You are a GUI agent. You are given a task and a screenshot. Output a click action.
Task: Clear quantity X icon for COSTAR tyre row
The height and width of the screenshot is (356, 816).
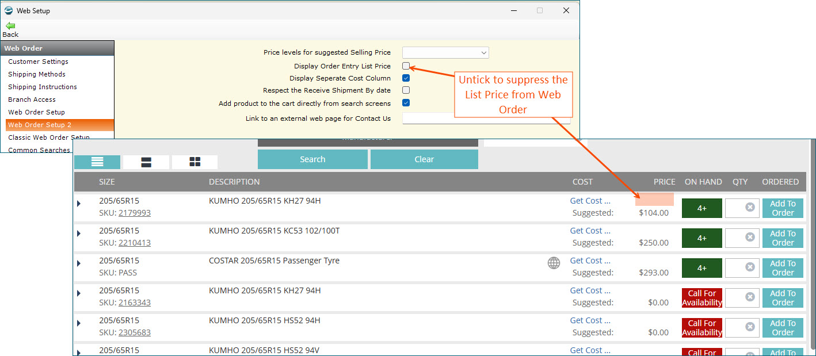pos(750,267)
